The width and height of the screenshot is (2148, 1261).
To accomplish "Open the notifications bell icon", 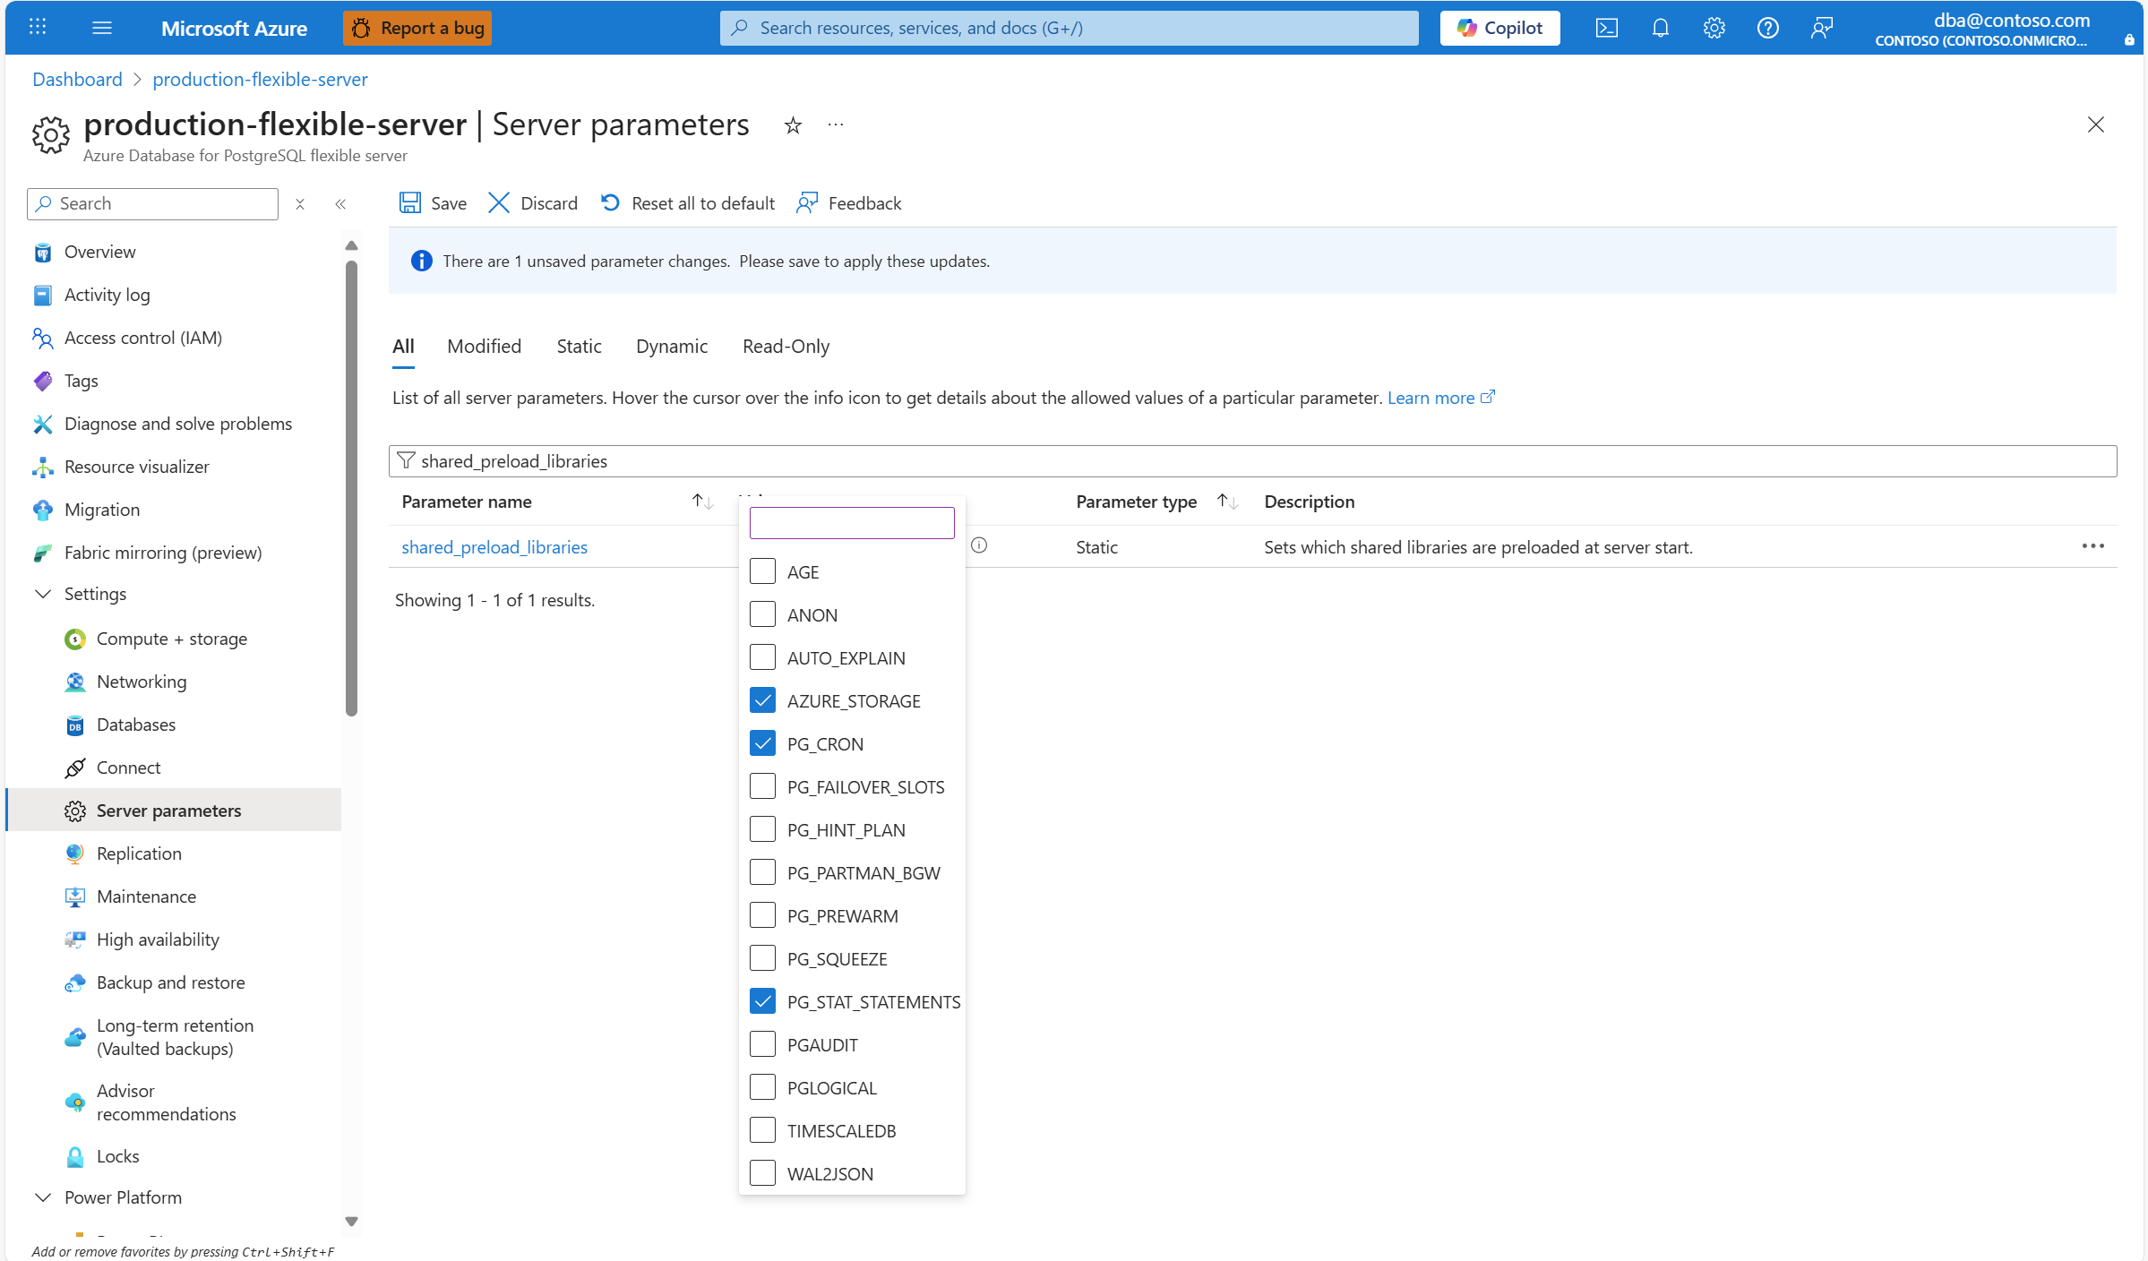I will (x=1660, y=28).
